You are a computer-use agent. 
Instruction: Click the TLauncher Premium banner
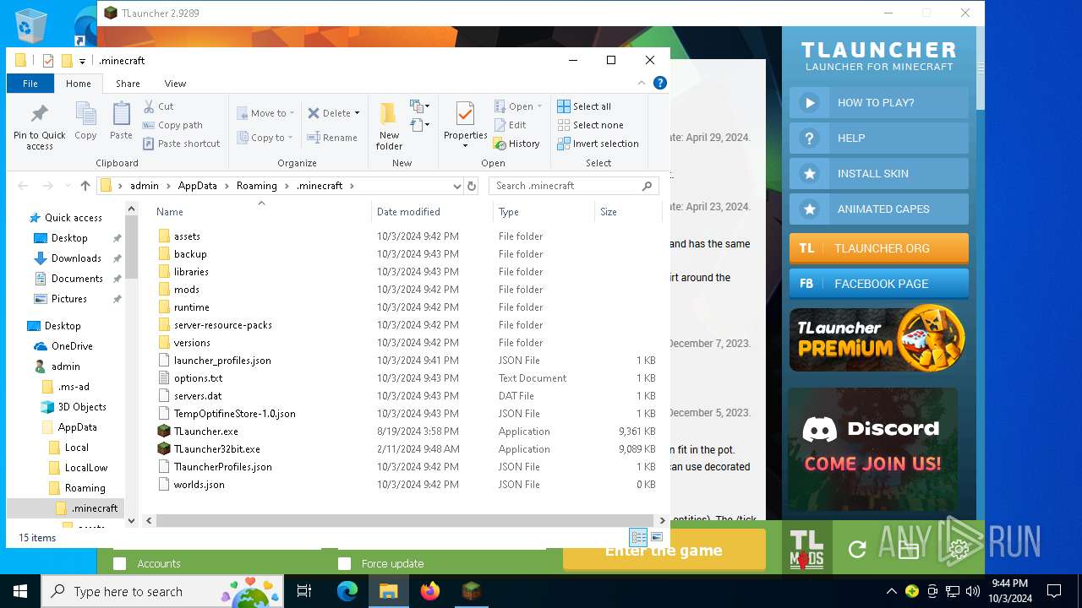click(877, 339)
